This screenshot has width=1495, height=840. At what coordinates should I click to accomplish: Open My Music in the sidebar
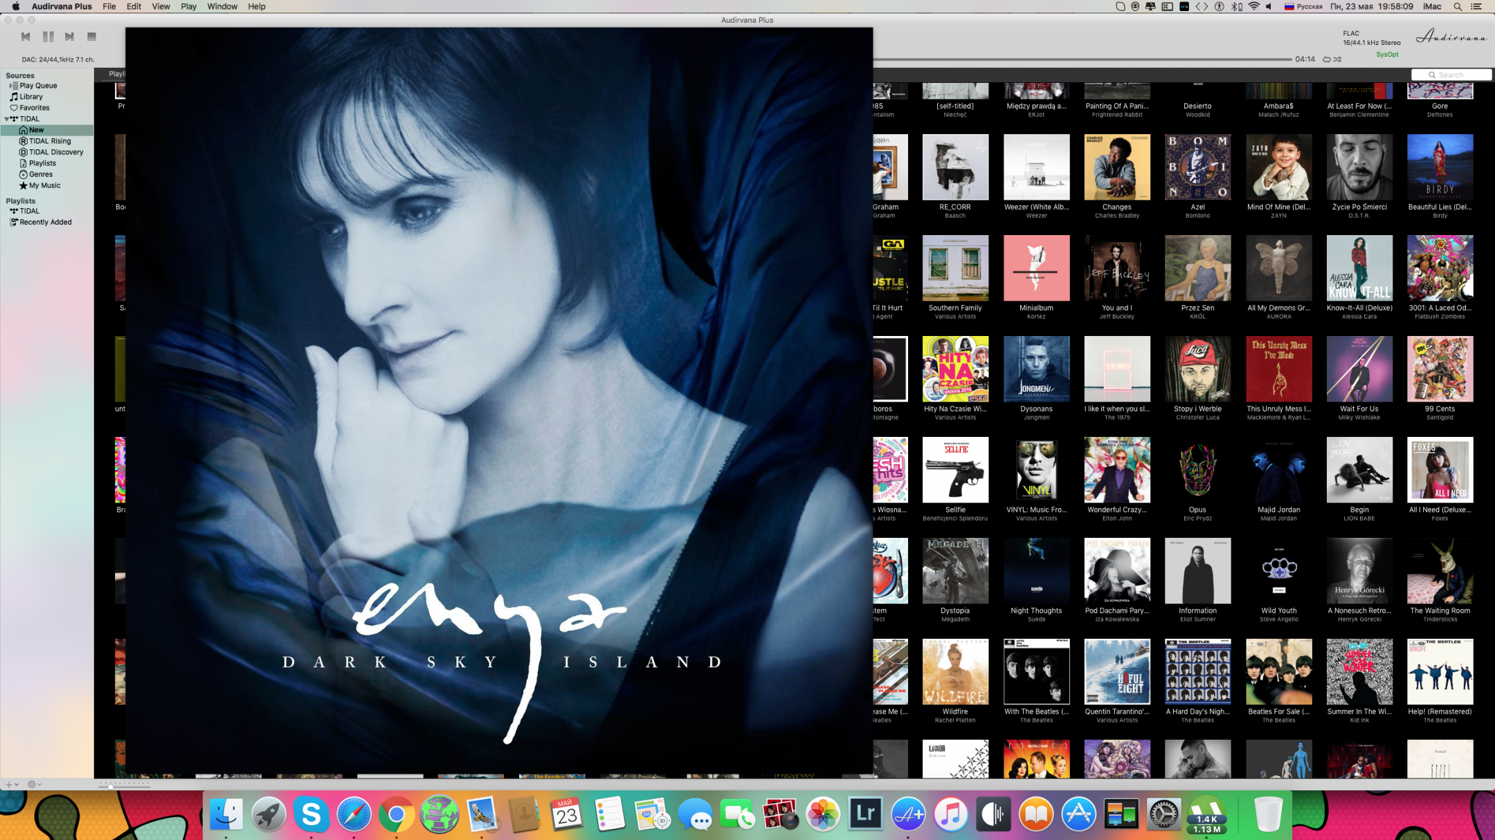(44, 185)
